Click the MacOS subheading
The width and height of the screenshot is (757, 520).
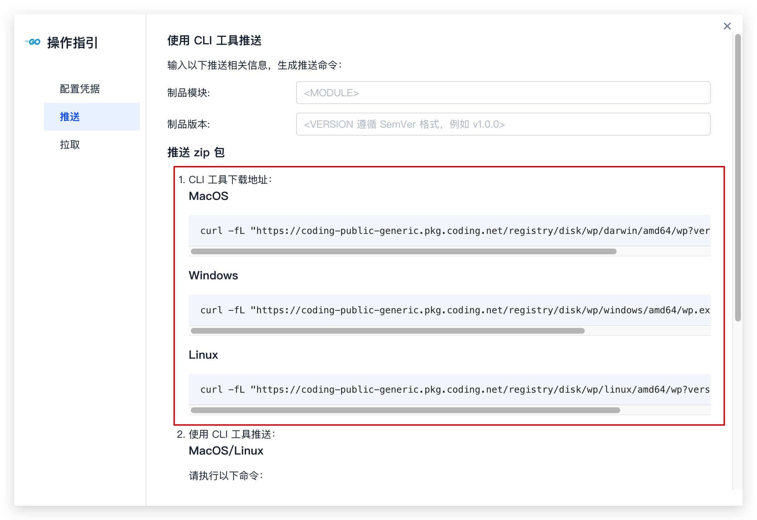208,196
